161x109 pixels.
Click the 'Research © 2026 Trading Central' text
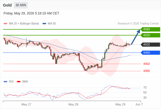(138, 24)
